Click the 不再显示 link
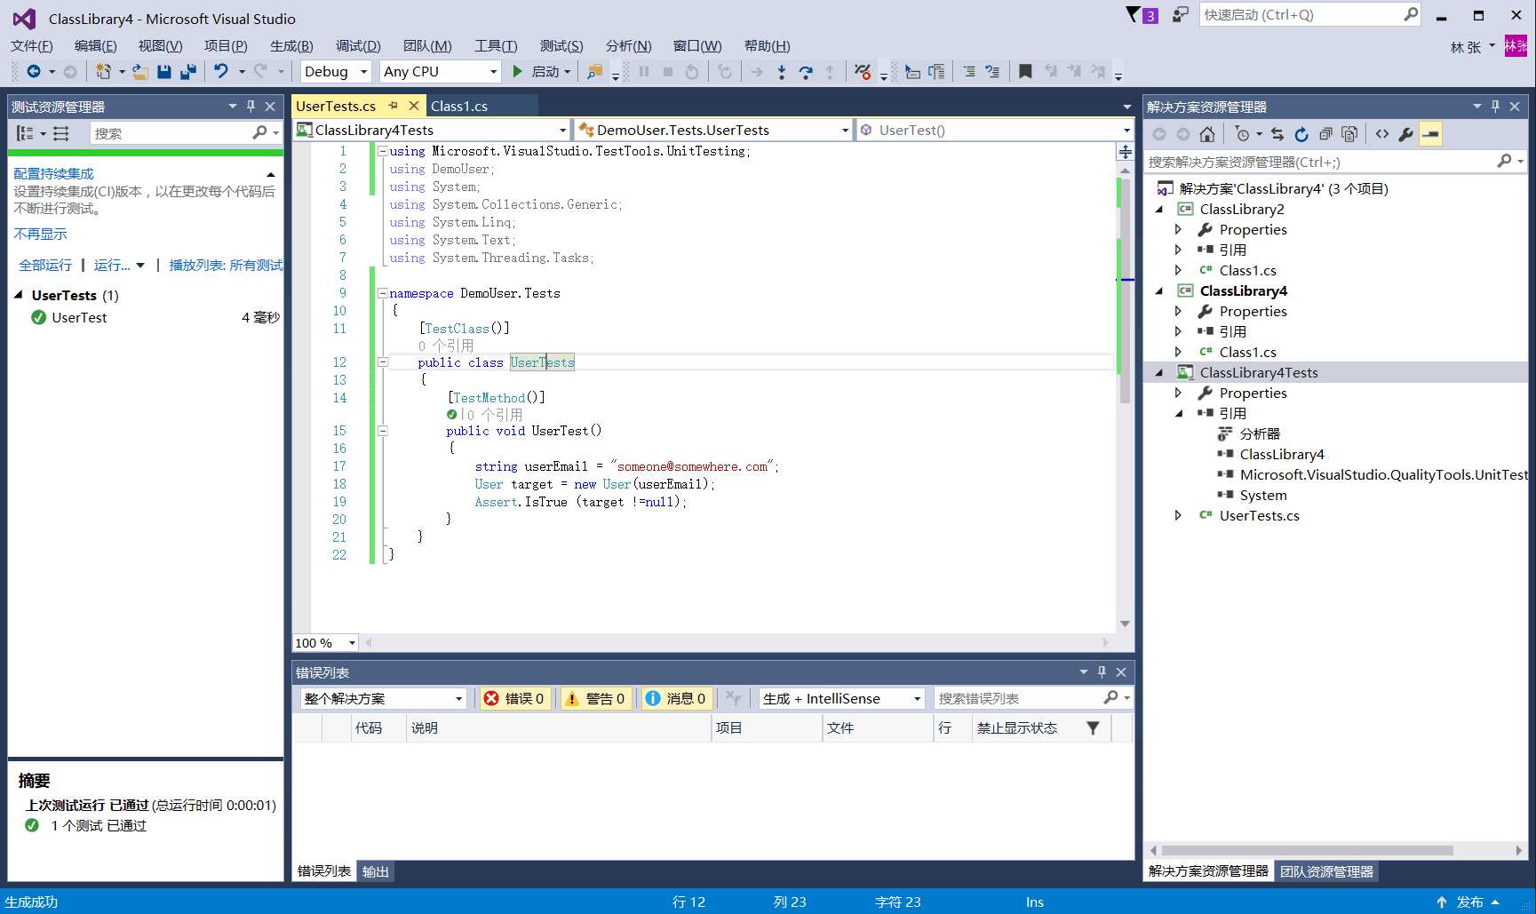 pos(40,234)
